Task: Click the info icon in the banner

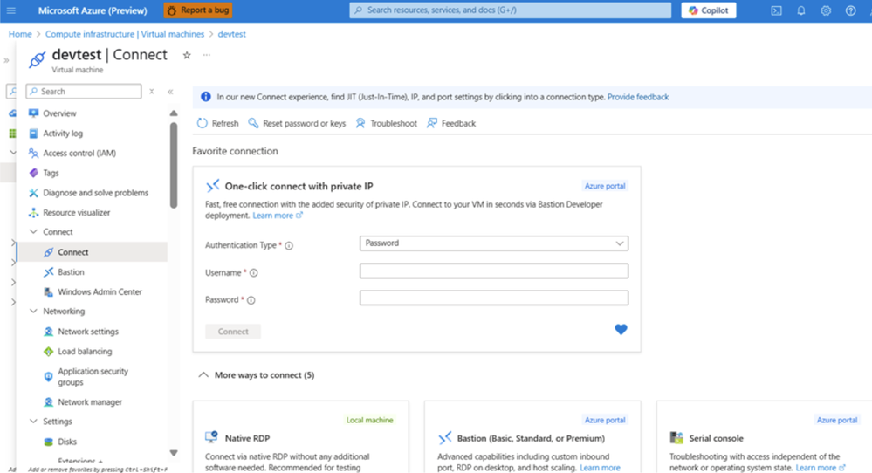Action: (206, 97)
